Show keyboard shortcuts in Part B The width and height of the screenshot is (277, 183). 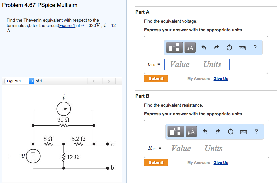click(x=244, y=132)
